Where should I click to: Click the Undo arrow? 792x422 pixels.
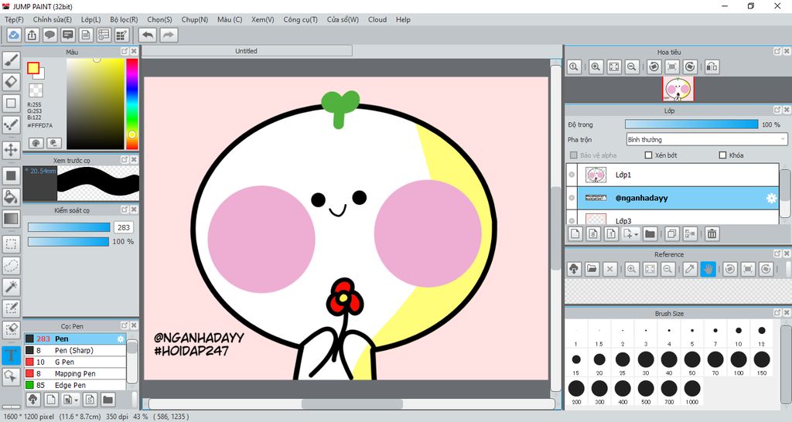[x=148, y=35]
